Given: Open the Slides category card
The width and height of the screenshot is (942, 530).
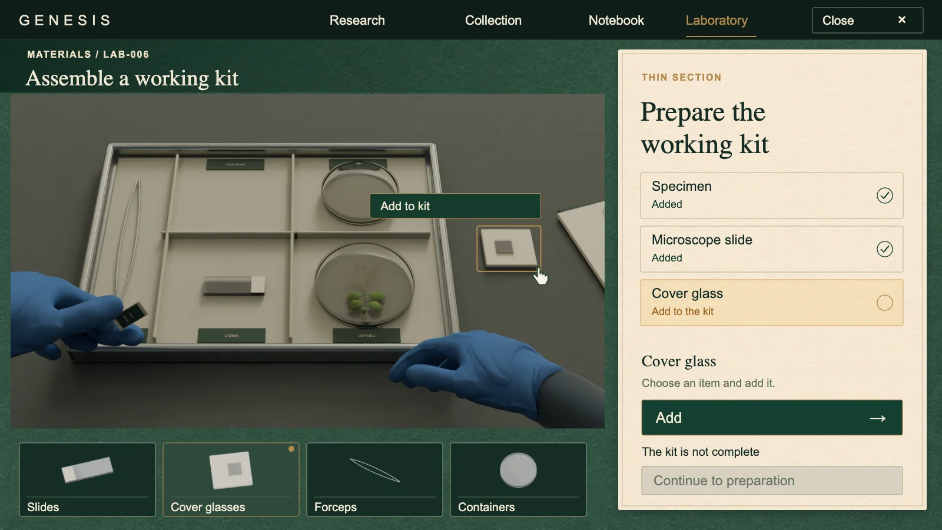Looking at the screenshot, I should [x=87, y=479].
